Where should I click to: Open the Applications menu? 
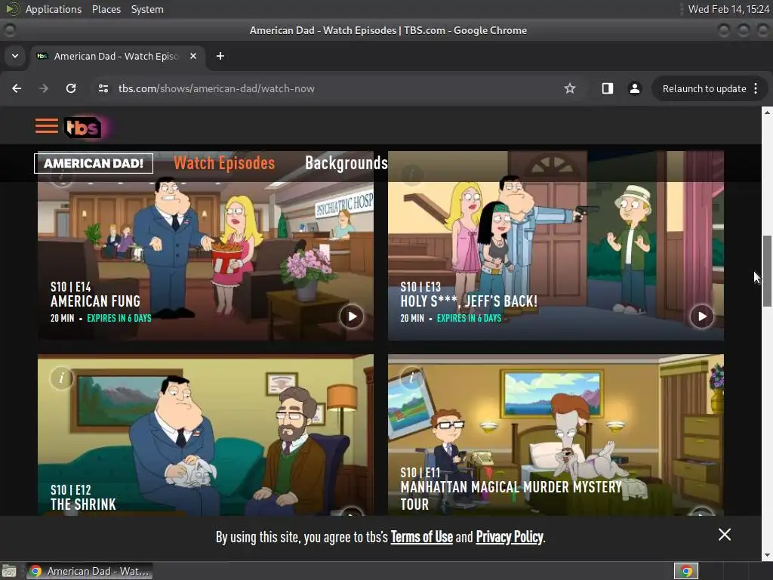(54, 9)
